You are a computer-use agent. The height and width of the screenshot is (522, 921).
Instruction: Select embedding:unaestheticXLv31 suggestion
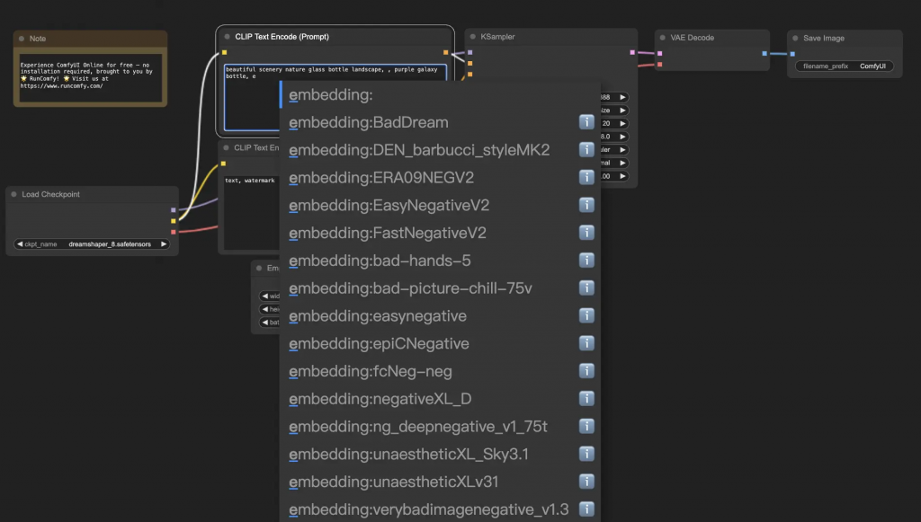click(440, 482)
